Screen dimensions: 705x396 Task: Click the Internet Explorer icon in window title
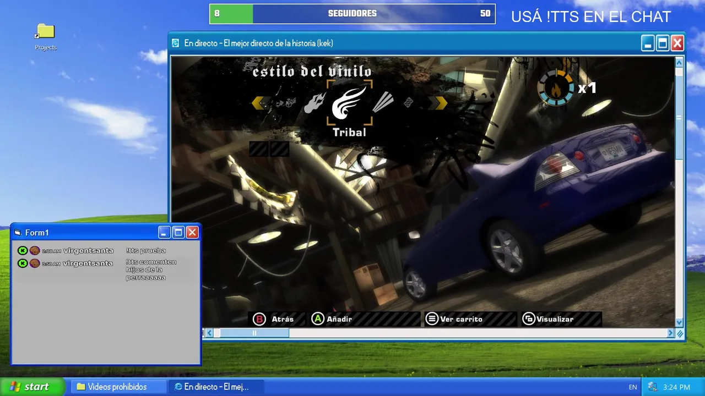pos(176,43)
